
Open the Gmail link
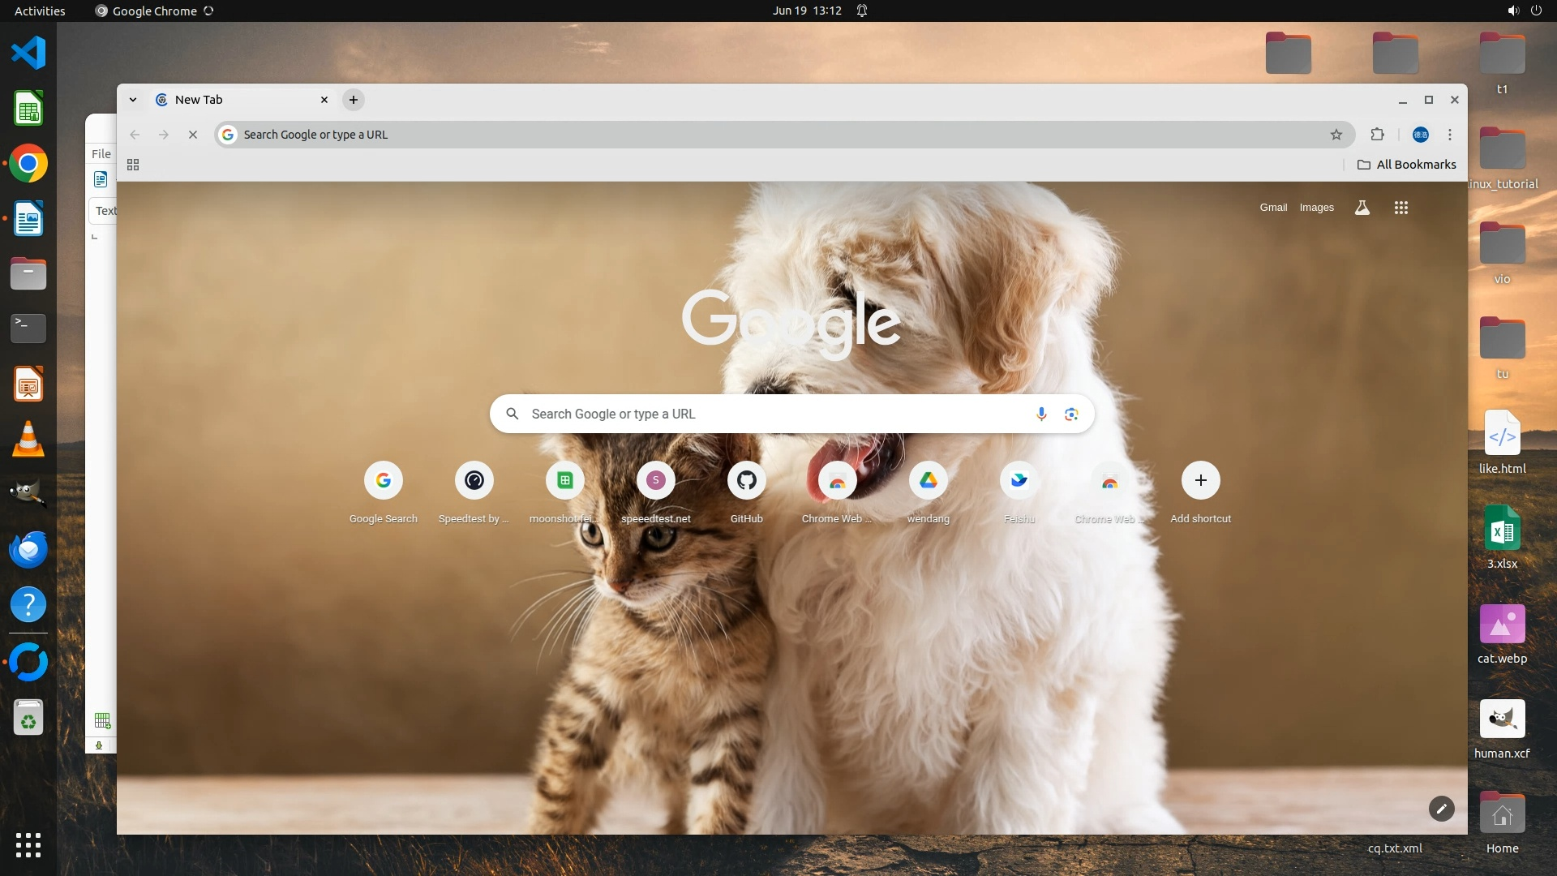tap(1273, 208)
